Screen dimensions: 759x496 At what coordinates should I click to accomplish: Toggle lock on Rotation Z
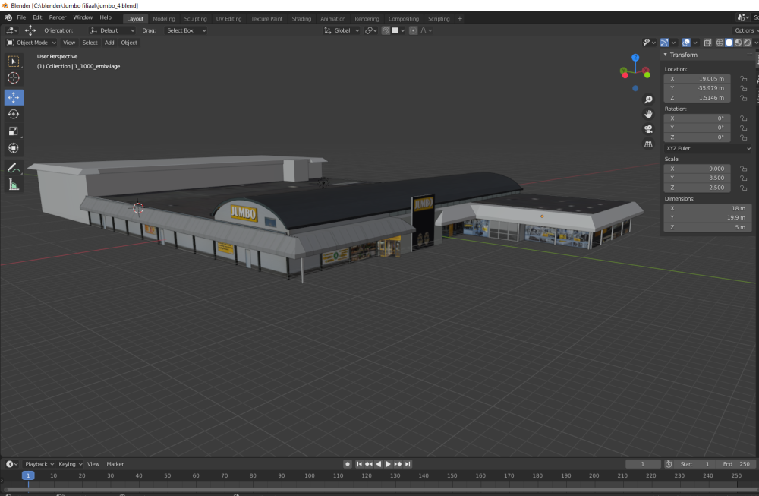coord(744,137)
